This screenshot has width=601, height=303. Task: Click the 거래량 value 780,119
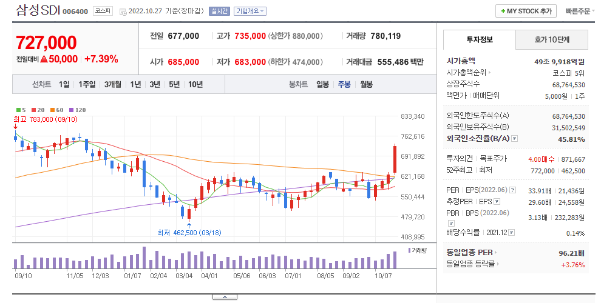385,36
